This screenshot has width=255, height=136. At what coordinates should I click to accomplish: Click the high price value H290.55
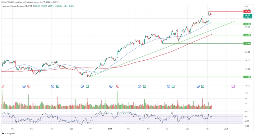[44, 6]
